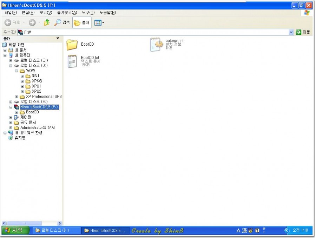Click the Views grid toolbar icon
This screenshot has height=238, width=316.
[98, 22]
